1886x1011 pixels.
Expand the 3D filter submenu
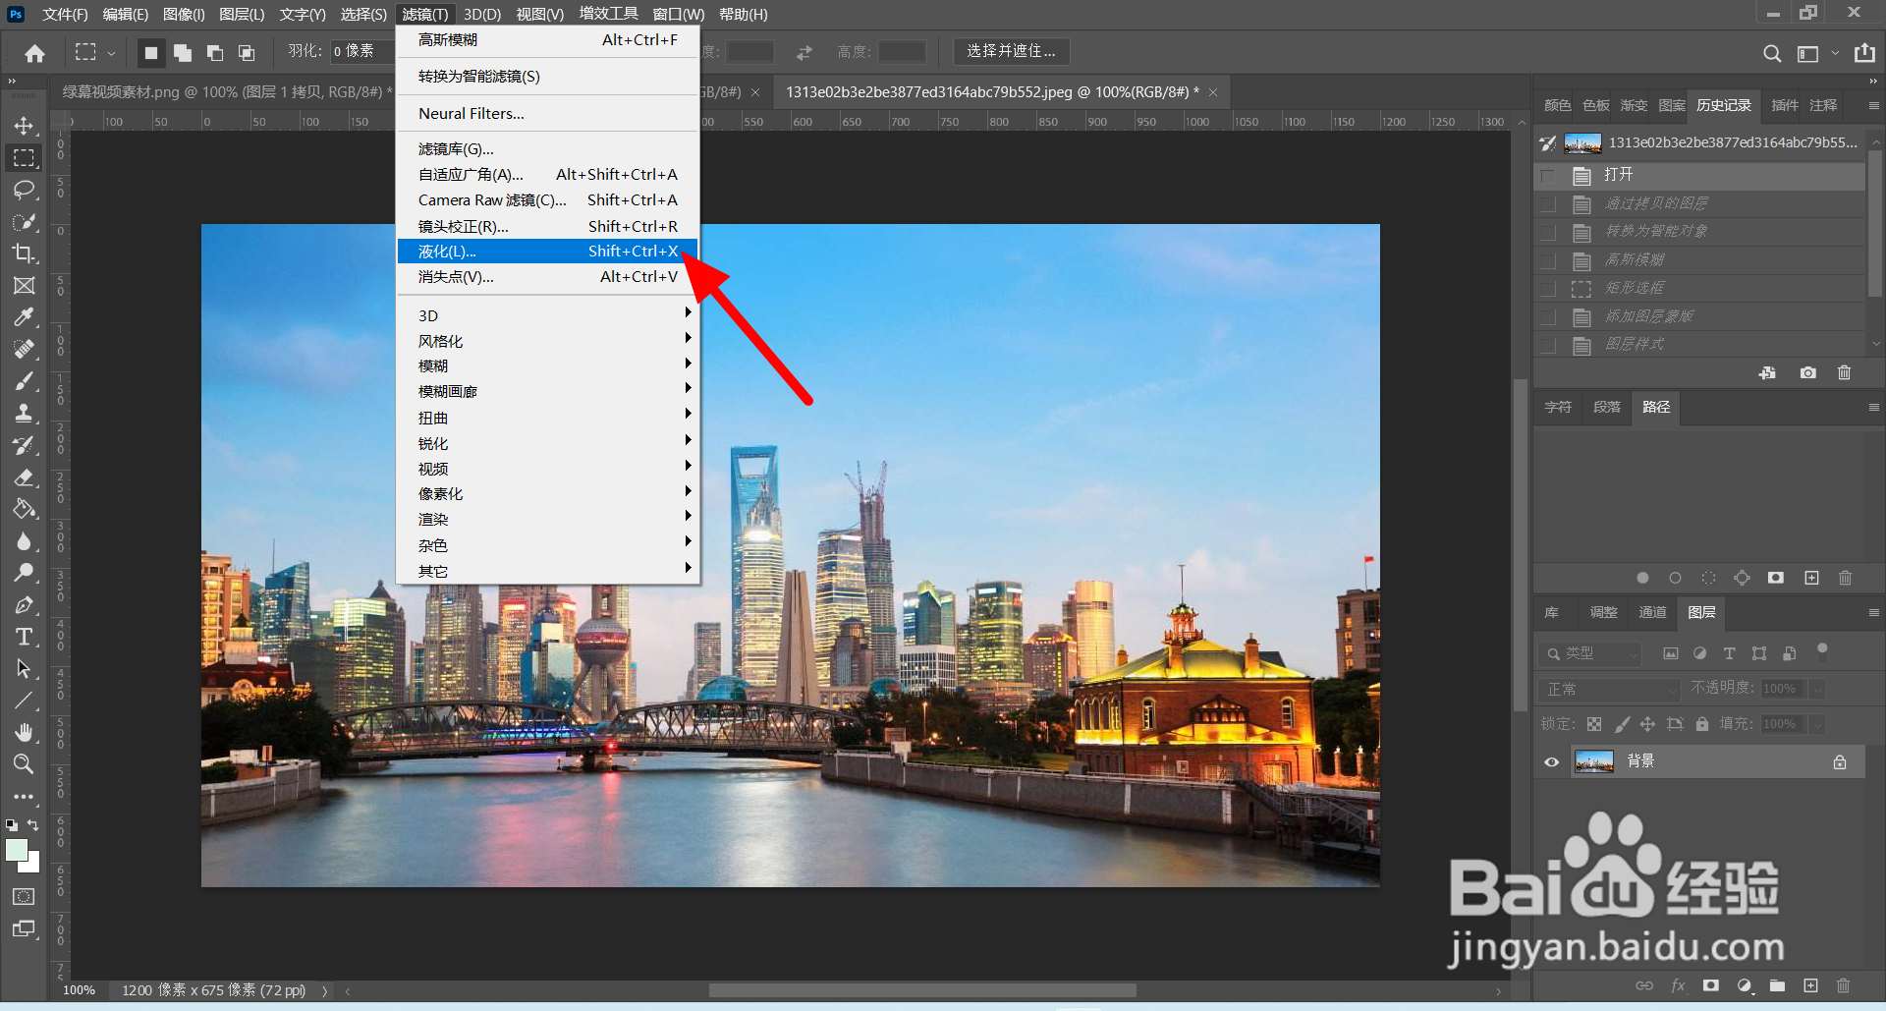coord(547,315)
